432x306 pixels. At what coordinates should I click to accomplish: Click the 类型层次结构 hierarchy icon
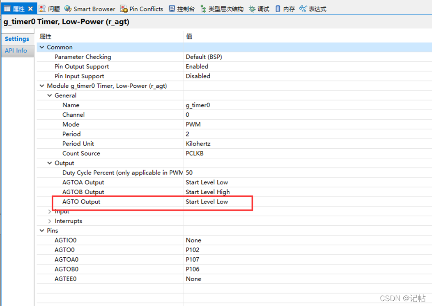click(203, 9)
